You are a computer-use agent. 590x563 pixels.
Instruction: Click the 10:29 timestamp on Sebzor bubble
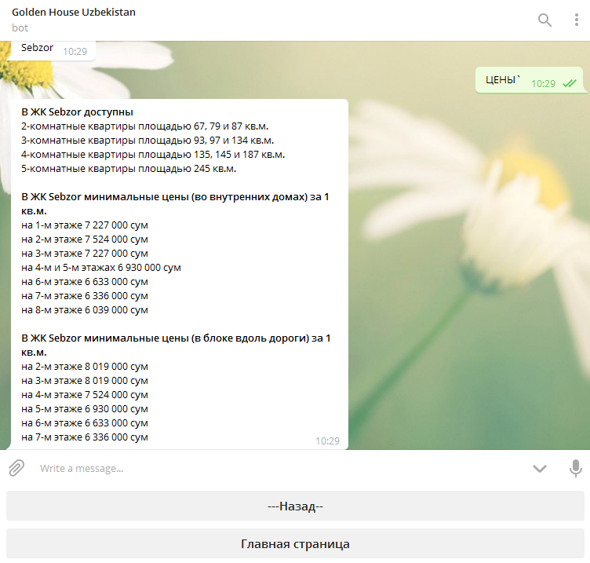tap(75, 51)
